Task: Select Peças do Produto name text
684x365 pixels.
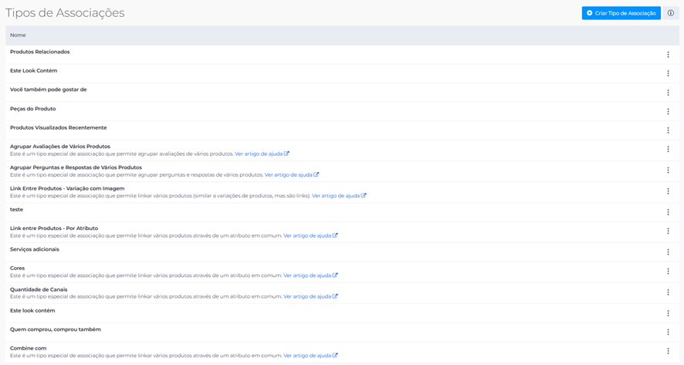Action: point(32,109)
